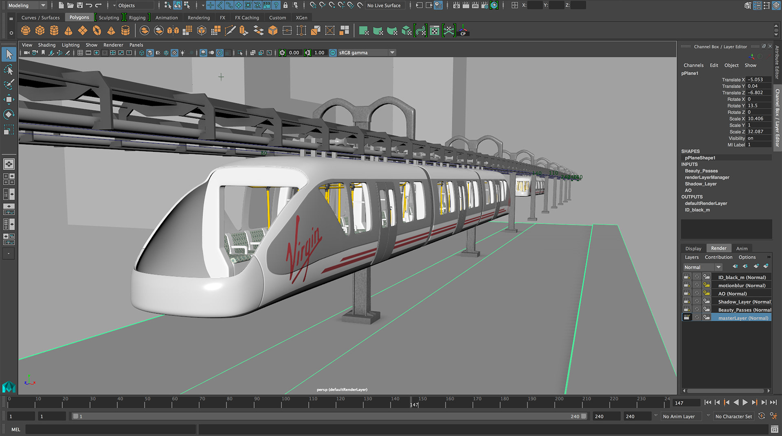Create a polygon cylinder from the shelf
The image size is (782, 436).
click(54, 31)
